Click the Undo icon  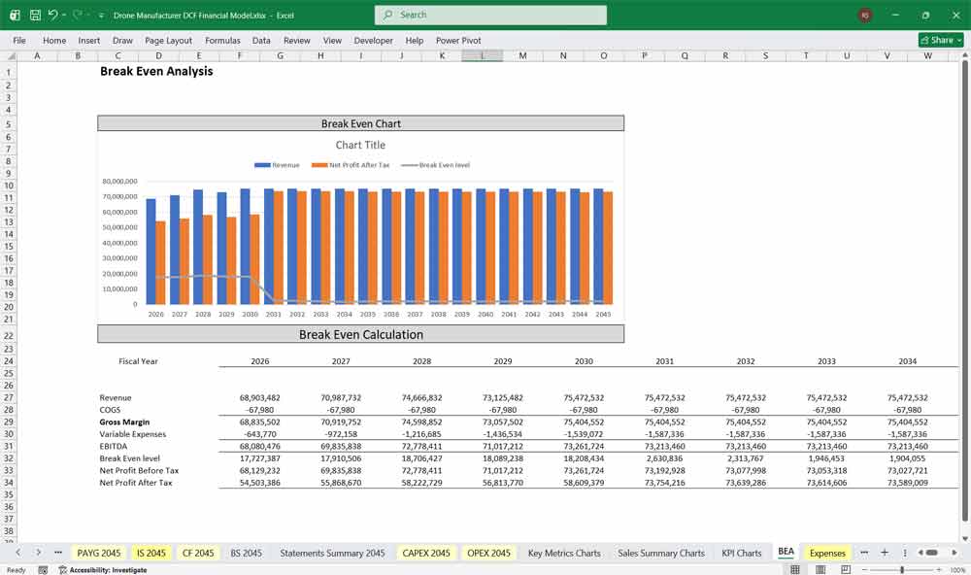pyautogui.click(x=51, y=15)
